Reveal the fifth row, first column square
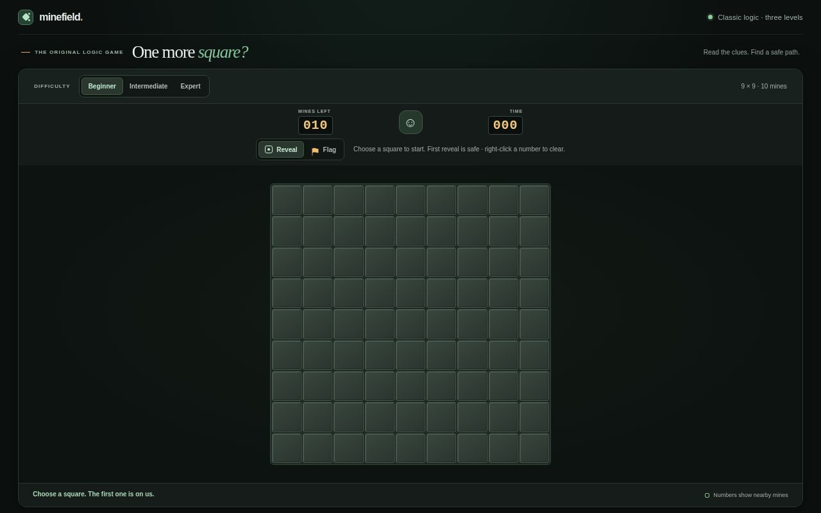This screenshot has height=513, width=821. point(287,324)
